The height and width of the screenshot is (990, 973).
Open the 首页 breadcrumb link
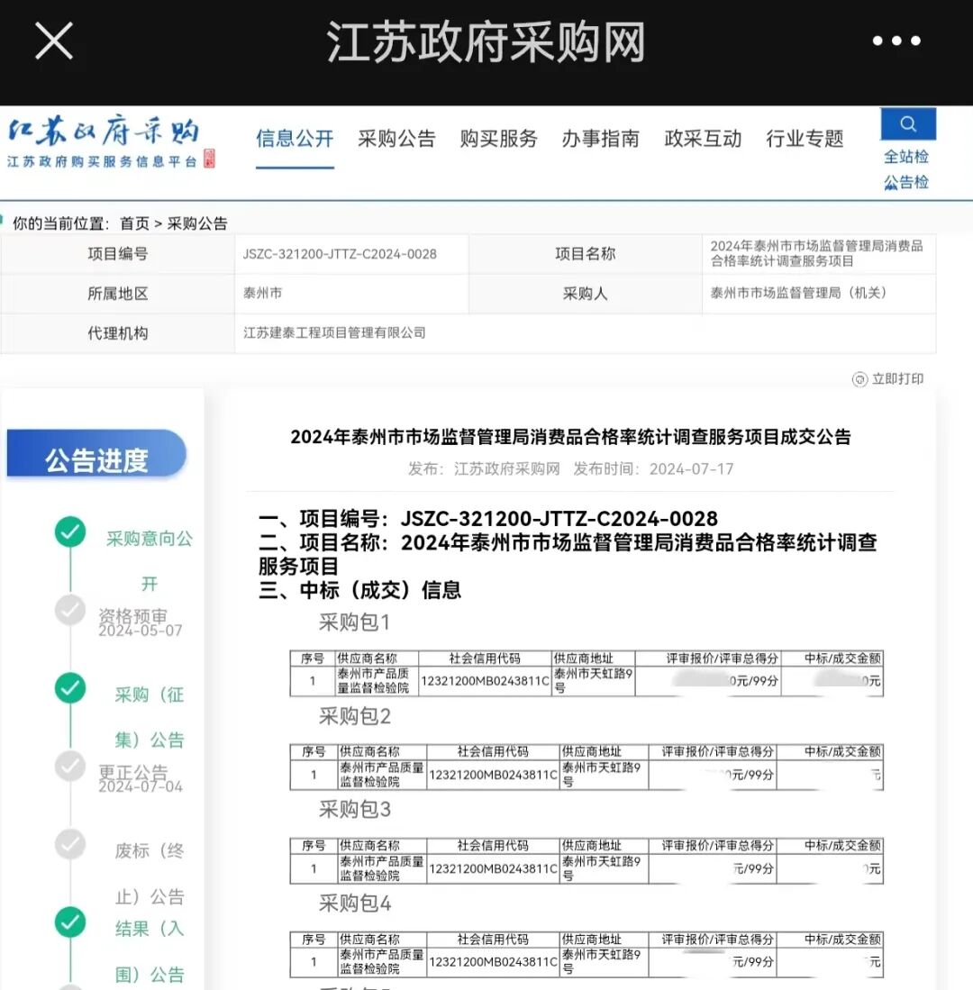pos(134,223)
